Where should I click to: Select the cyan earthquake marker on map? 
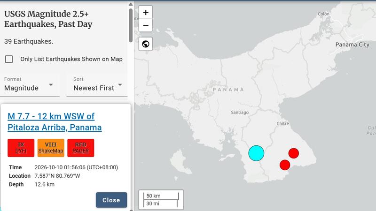(x=256, y=153)
